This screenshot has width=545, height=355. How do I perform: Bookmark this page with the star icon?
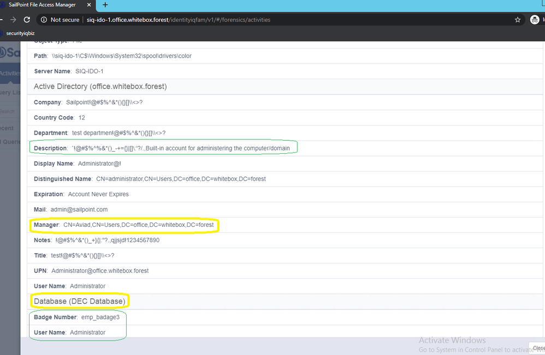click(518, 20)
